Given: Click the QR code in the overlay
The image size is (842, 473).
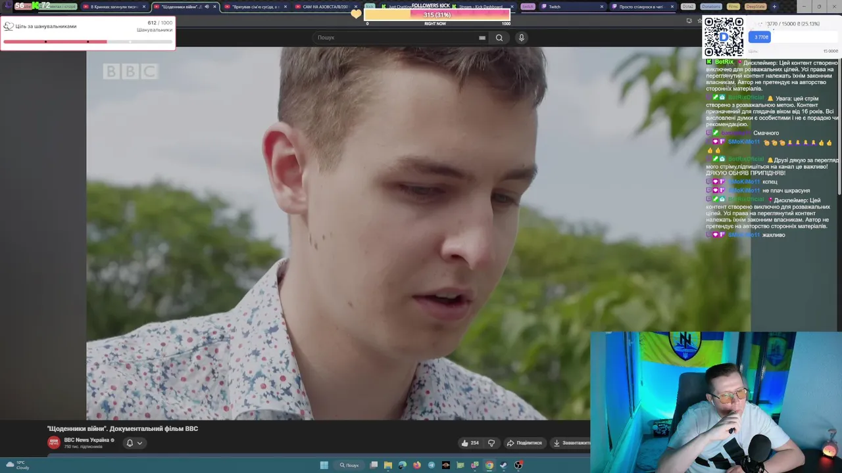Looking at the screenshot, I should click(724, 37).
